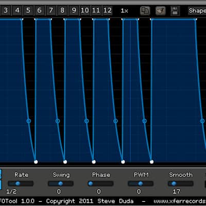Switch to graph tab 4
The image size is (206, 206).
tap(17, 10)
